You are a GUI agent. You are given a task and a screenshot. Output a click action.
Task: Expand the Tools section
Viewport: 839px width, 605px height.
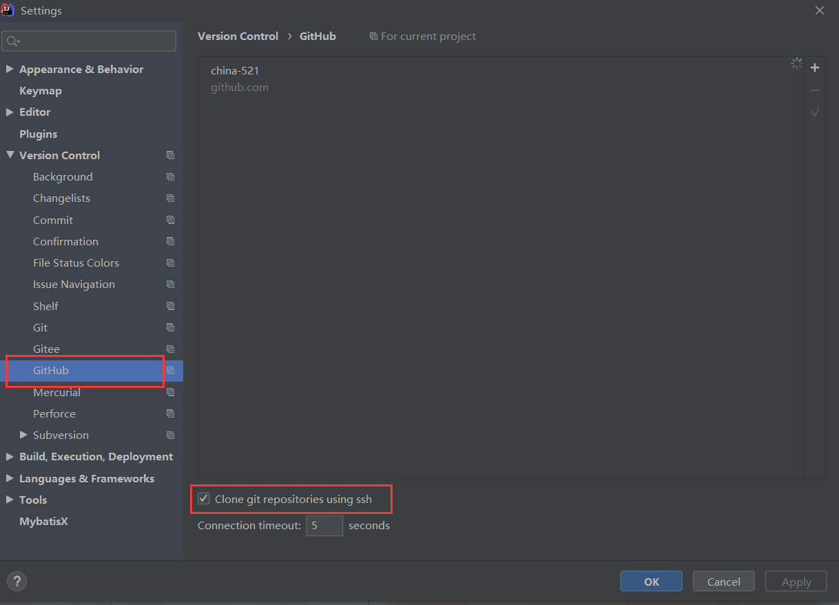(10, 500)
